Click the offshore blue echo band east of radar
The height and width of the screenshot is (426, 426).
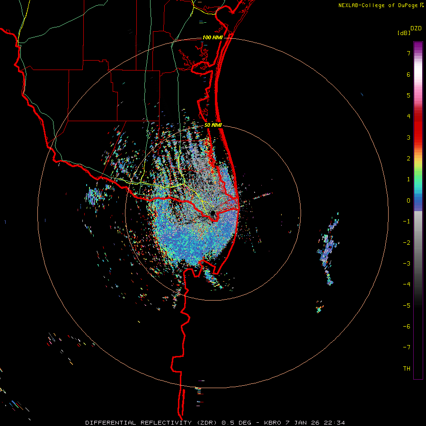[x=328, y=249]
